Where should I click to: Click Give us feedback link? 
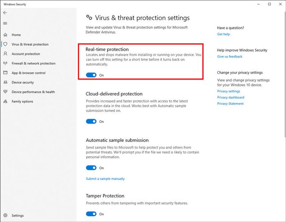pos(230,56)
